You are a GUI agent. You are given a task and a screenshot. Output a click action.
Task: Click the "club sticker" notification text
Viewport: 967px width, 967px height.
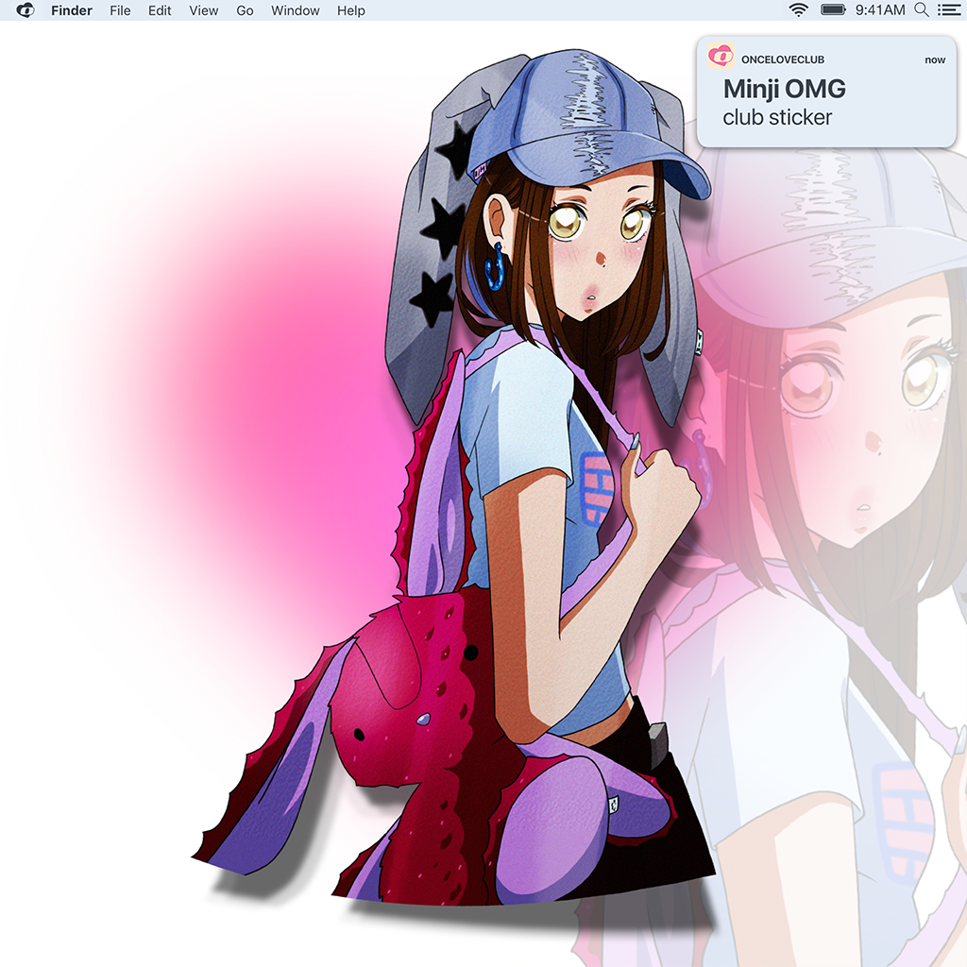777,118
